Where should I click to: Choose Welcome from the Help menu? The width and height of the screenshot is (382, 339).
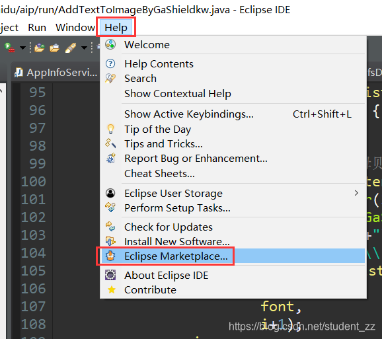pyautogui.click(x=233, y=45)
